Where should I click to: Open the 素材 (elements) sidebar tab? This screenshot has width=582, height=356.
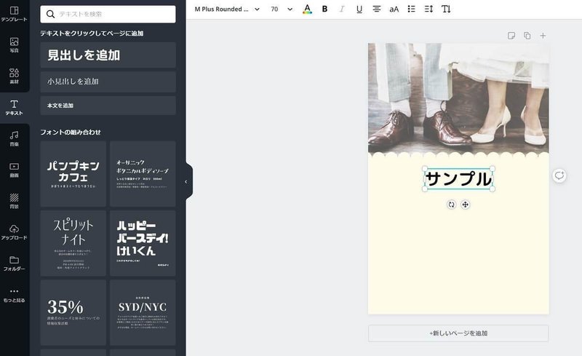click(x=14, y=76)
